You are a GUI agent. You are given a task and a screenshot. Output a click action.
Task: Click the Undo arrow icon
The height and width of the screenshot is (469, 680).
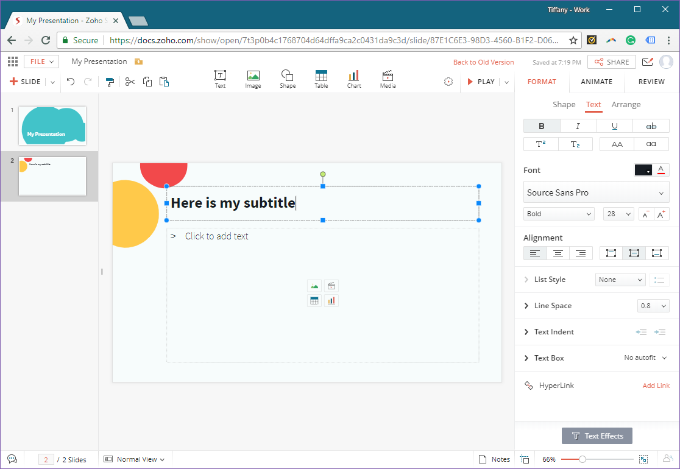[x=71, y=82]
